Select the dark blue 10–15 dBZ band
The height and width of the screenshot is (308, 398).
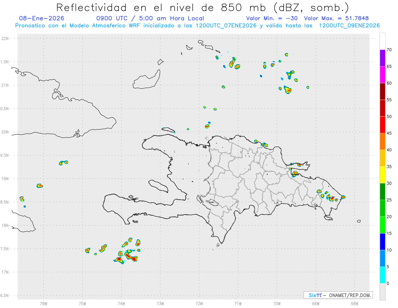[382, 242]
